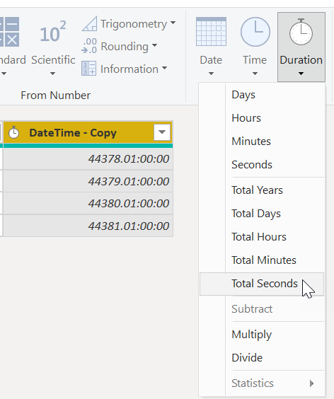Open the Standard dropdown arrow

click(x=4, y=74)
